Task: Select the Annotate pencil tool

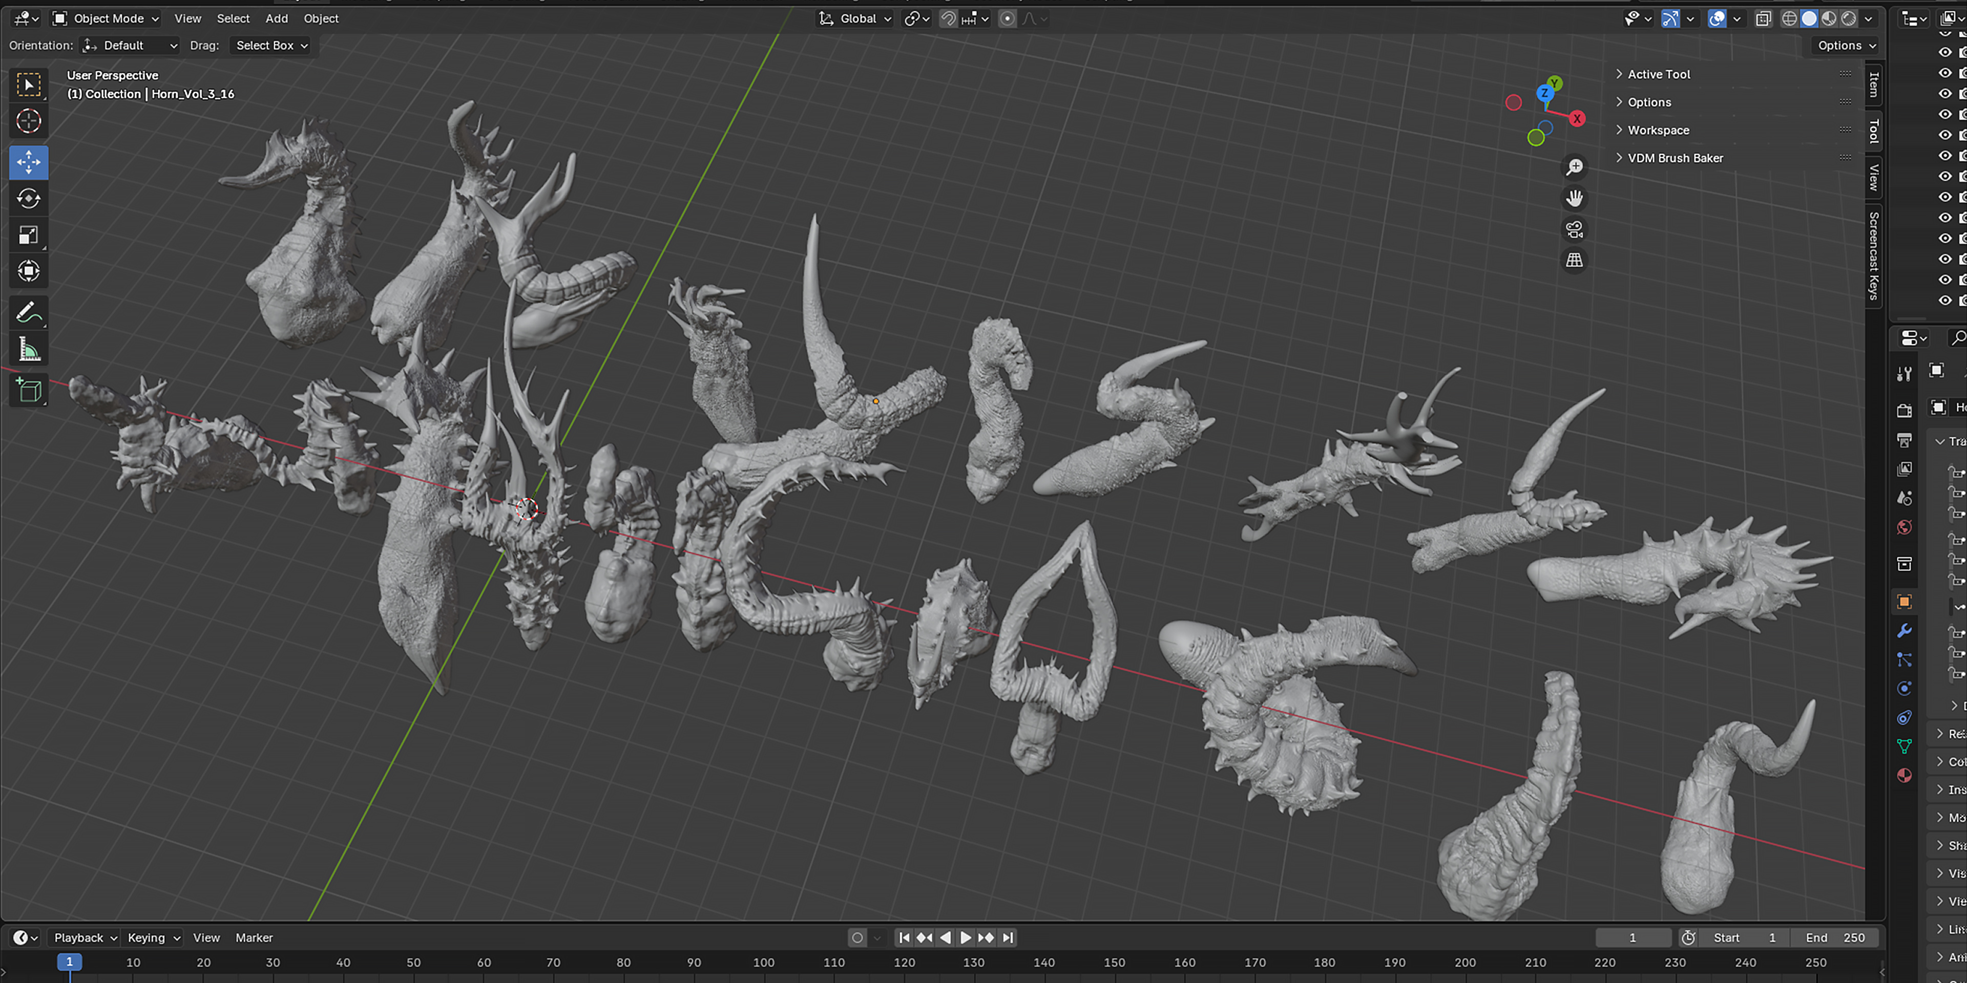Action: pyautogui.click(x=28, y=312)
